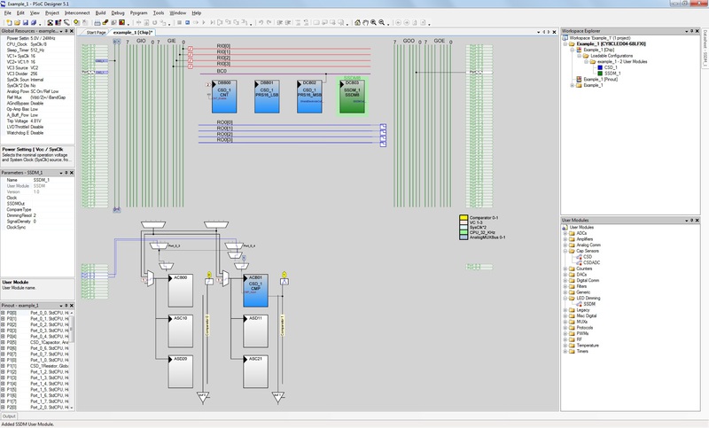709x428 pixels.
Task: Click the Pinout panel vertical scrollbar
Action: (72, 360)
